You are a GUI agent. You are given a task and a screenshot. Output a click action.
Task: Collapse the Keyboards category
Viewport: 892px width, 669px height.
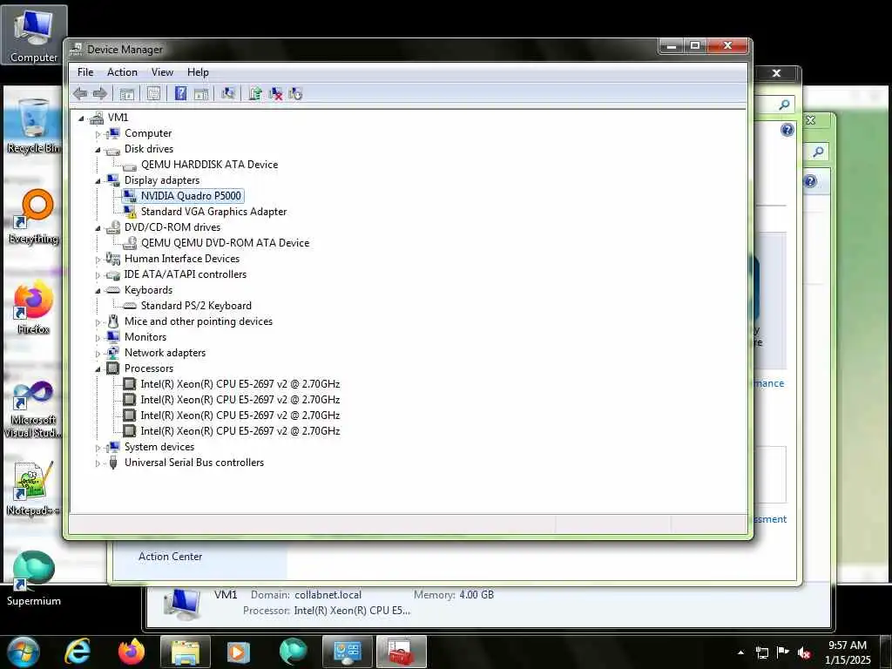pyautogui.click(x=98, y=291)
